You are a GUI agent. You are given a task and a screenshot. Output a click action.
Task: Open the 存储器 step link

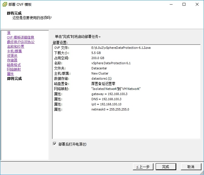(12, 60)
